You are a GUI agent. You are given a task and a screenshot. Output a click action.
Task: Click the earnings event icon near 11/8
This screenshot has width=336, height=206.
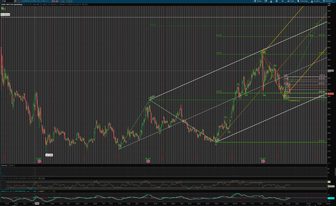pyautogui.click(x=263, y=161)
